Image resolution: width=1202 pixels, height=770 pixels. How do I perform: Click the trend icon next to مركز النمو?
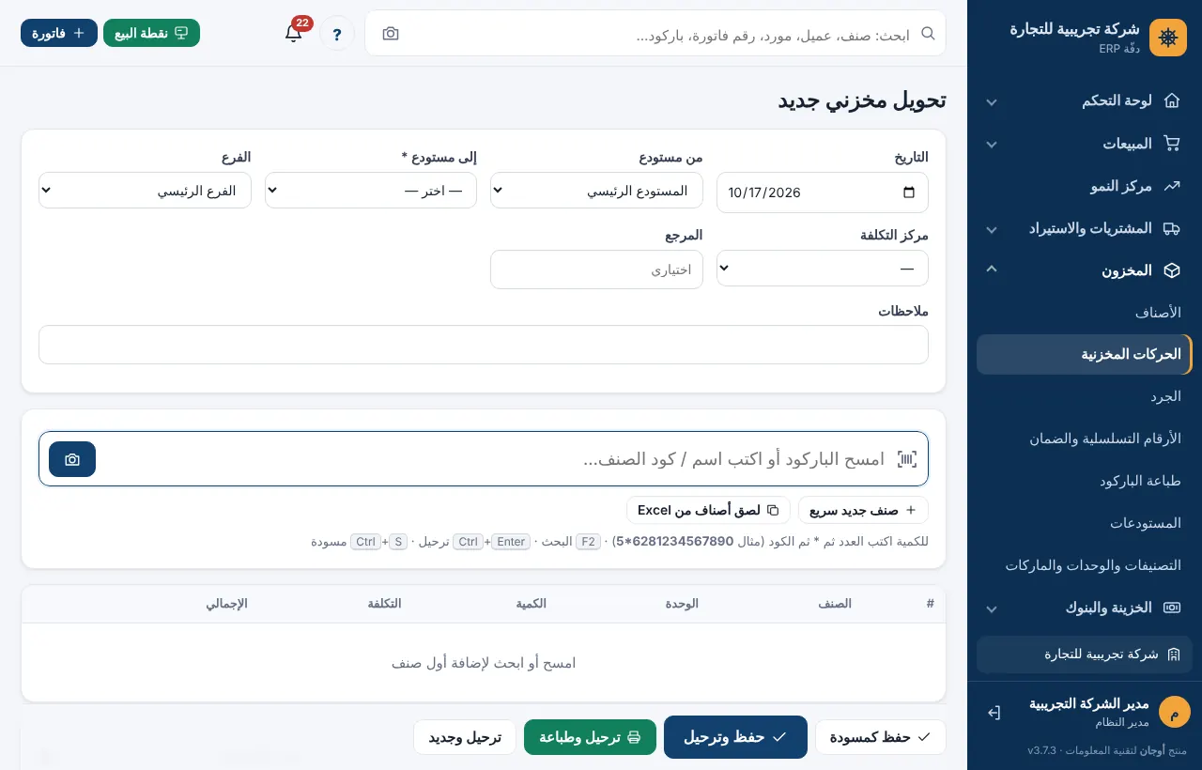point(1171,186)
